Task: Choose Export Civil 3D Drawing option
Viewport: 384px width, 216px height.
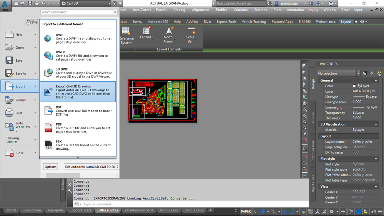Action: pos(78,92)
